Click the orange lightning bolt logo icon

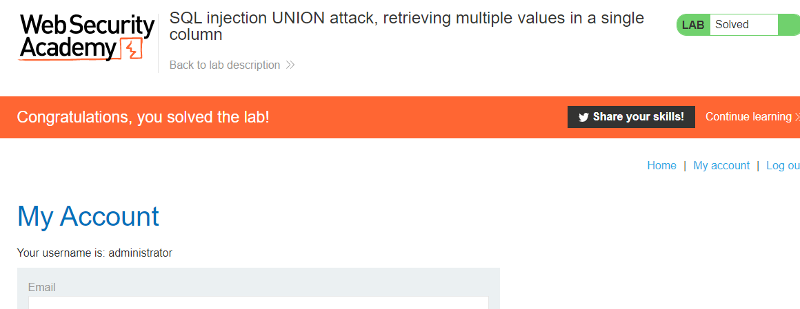click(x=131, y=50)
